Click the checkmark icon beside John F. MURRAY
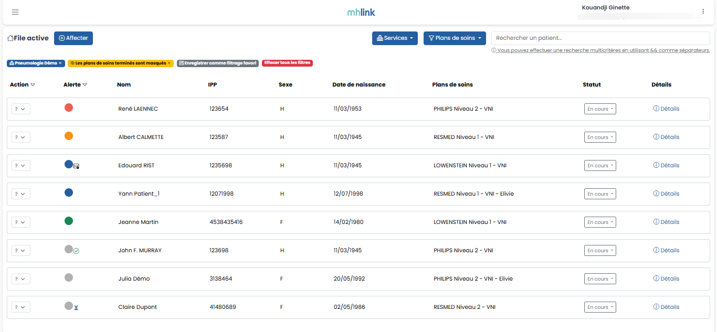The width and height of the screenshot is (717, 332). point(76,251)
